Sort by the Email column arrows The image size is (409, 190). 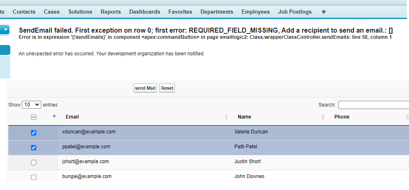226,117
